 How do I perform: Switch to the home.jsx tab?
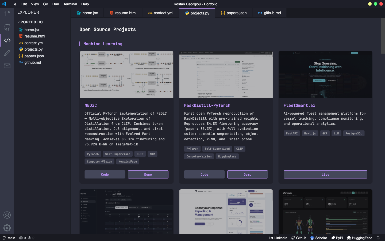tap(87, 13)
